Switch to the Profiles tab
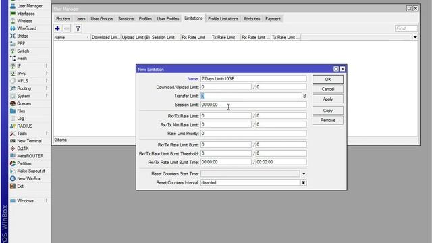Screen dimensions: 432x243 tap(145, 19)
